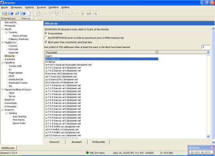Screen dimensions: 215x156
Task: Select the invalid ips row
Action: [101, 62]
